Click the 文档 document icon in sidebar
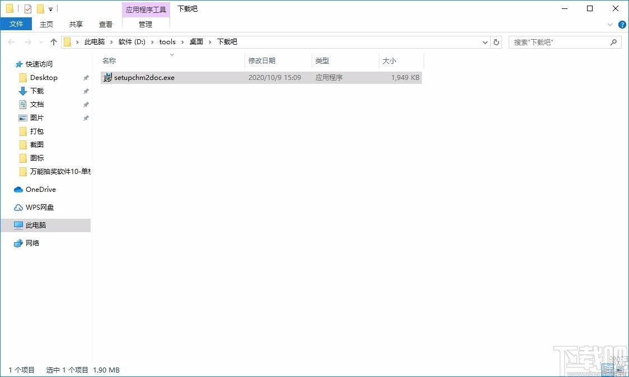This screenshot has width=629, height=377. click(23, 104)
